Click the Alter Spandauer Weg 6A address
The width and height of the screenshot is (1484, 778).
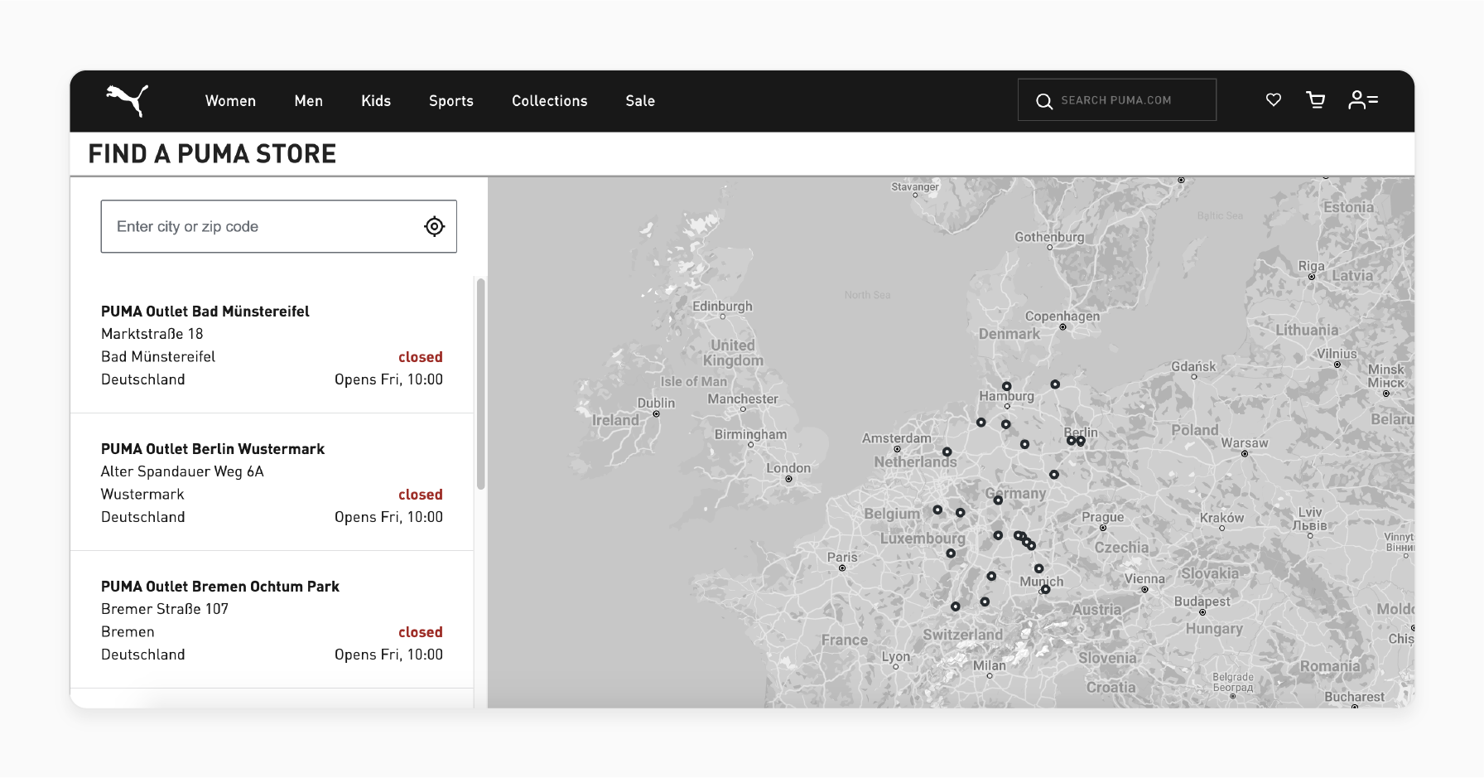pos(182,471)
